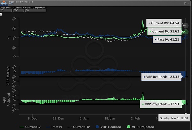
Task: Click the Current IV tooltip label
Action: pos(165,31)
